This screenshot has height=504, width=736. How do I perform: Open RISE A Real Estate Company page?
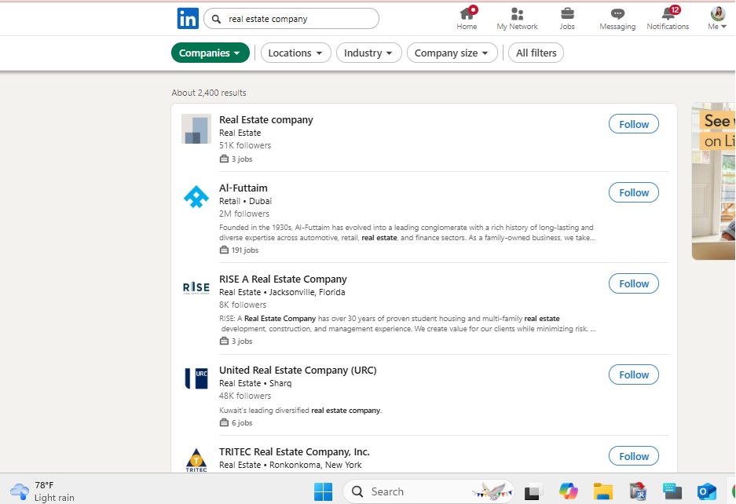coord(283,279)
